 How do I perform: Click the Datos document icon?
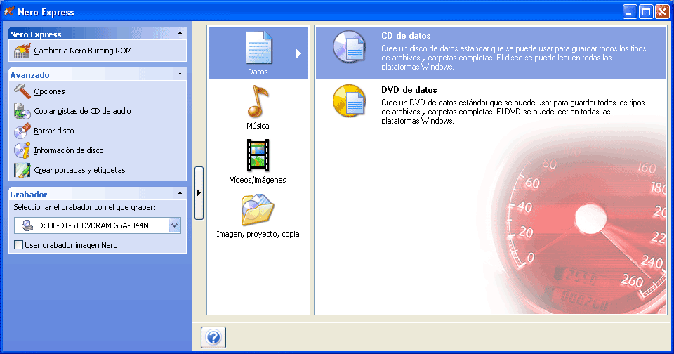[258, 48]
